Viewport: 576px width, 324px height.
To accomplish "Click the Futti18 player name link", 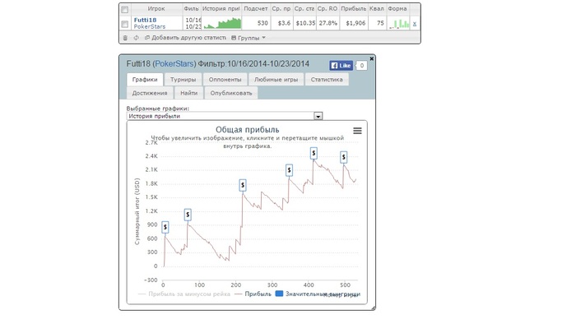I will [145, 21].
